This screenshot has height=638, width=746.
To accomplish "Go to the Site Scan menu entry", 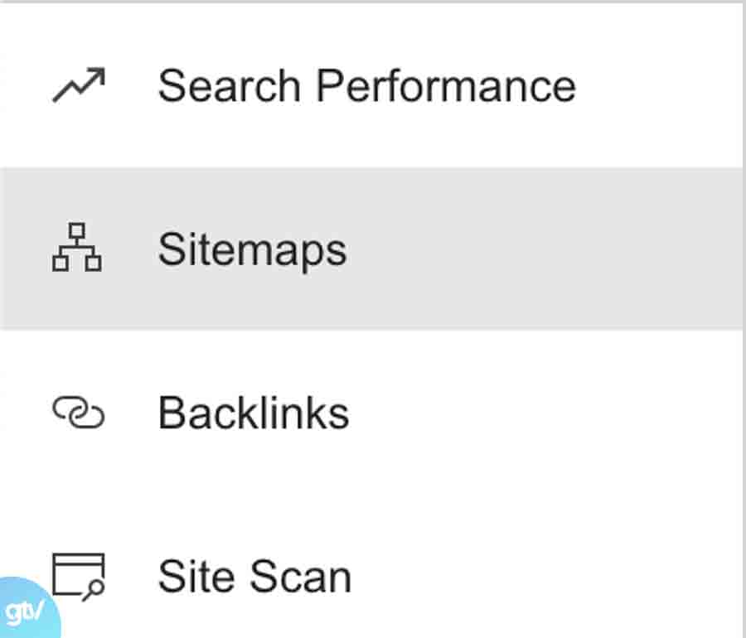I will pos(254,576).
